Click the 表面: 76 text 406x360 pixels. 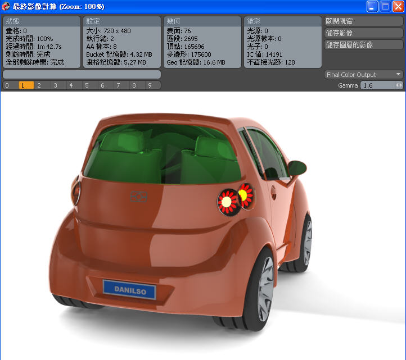pos(179,31)
